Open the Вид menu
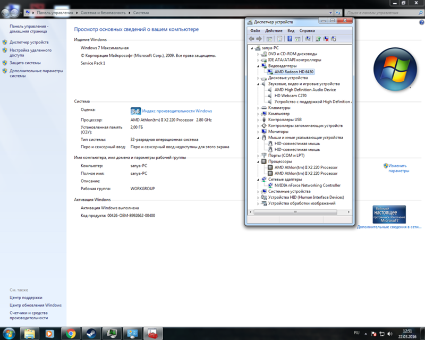Screen dimensions: 425x340 pos(291,31)
